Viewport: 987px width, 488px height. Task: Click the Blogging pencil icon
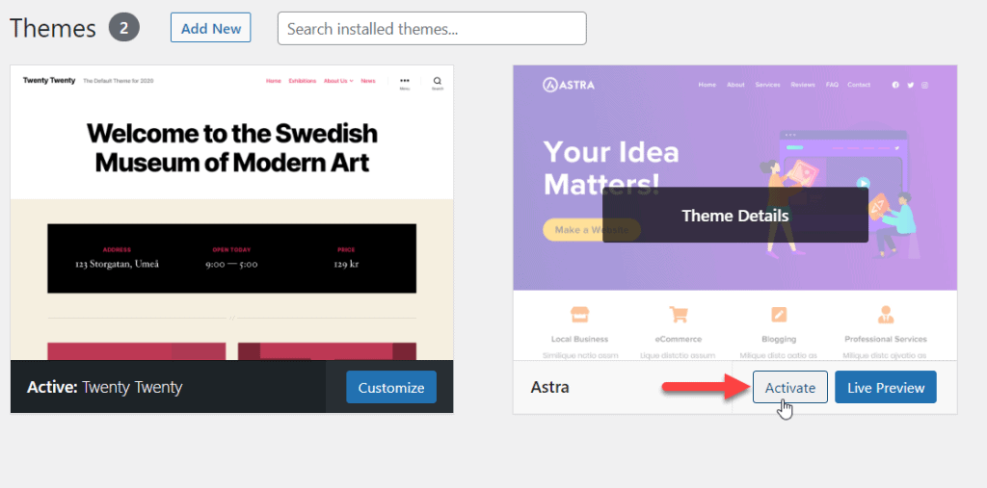[779, 314]
